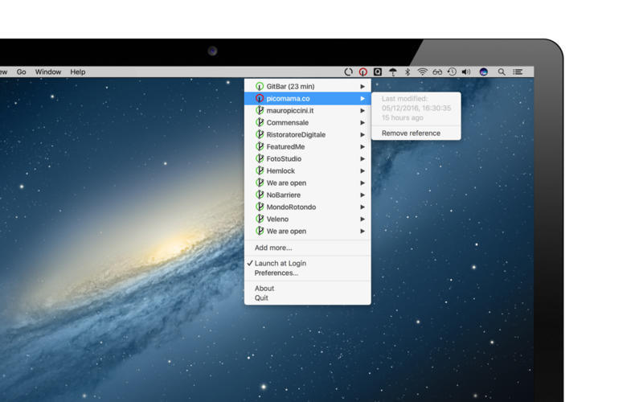Open the Wi-Fi status menu
The image size is (643, 402).
click(x=422, y=72)
